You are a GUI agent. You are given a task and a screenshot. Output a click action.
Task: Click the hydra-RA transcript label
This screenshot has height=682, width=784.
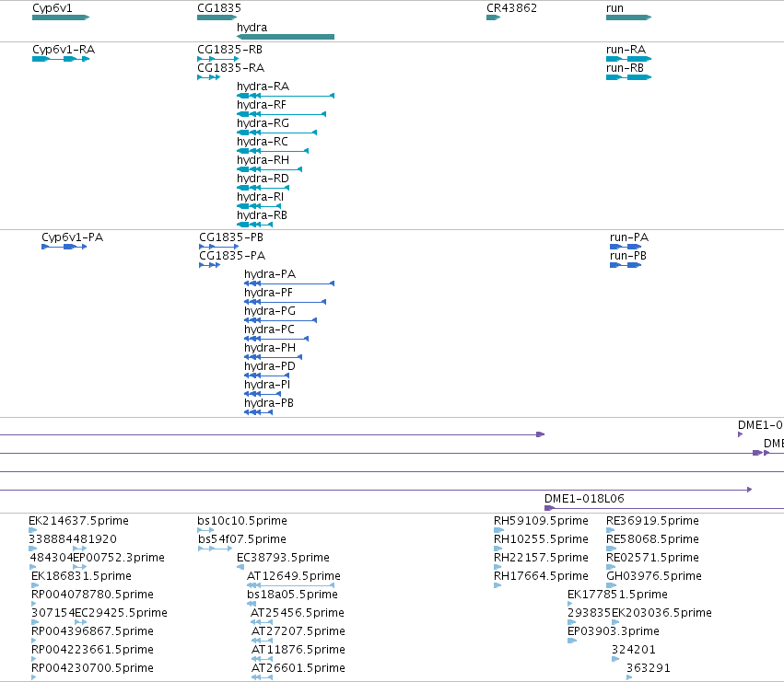263,87
